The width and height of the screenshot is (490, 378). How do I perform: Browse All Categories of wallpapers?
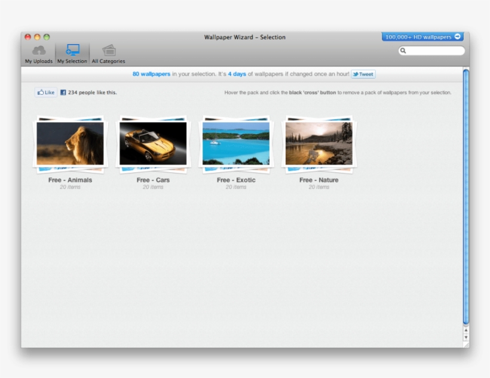click(x=108, y=54)
